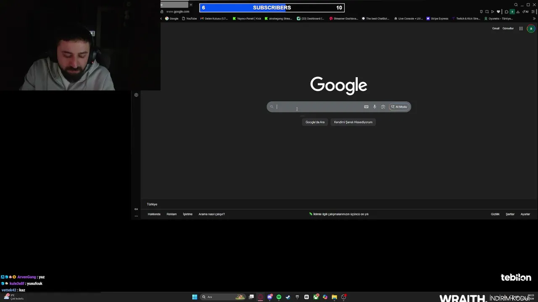Open the Streamer Dashboard bookmark

pyautogui.click(x=344, y=18)
